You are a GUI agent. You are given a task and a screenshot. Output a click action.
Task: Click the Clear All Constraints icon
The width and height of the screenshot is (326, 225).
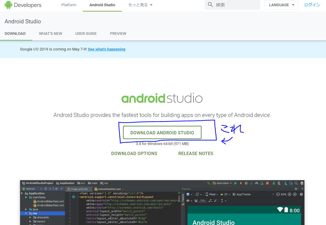[210, 201]
